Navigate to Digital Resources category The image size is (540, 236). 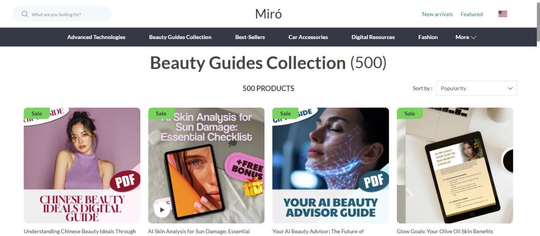pos(373,37)
